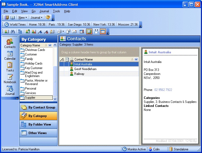Open the Notebook sidebar icon
Screen dimensions: 202x153
pyautogui.click(x=10, y=79)
